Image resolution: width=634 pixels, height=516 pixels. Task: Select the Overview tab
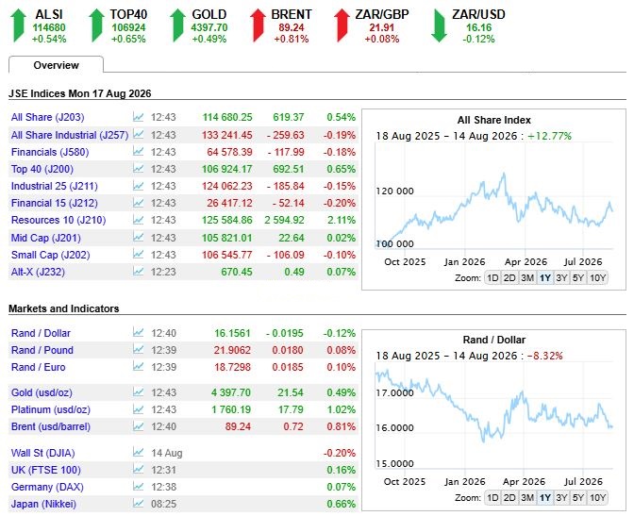coord(56,65)
